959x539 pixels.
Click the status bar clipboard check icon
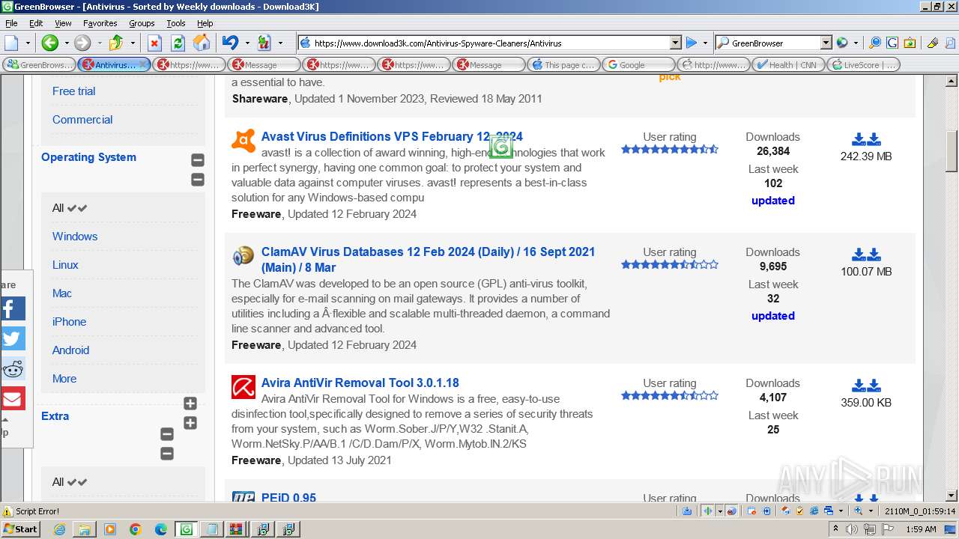pyautogui.click(x=800, y=511)
